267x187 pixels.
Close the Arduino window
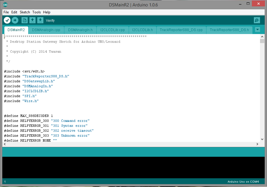(x=258, y=4)
